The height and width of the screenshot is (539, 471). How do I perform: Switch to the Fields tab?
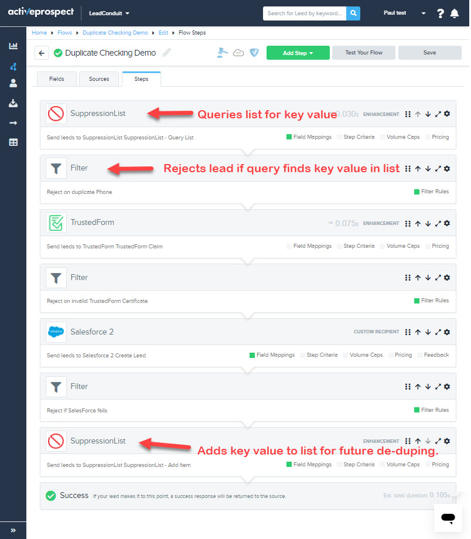(57, 79)
